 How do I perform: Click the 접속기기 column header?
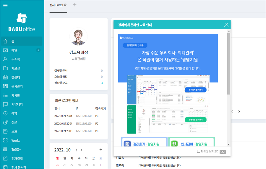(x=100, y=109)
